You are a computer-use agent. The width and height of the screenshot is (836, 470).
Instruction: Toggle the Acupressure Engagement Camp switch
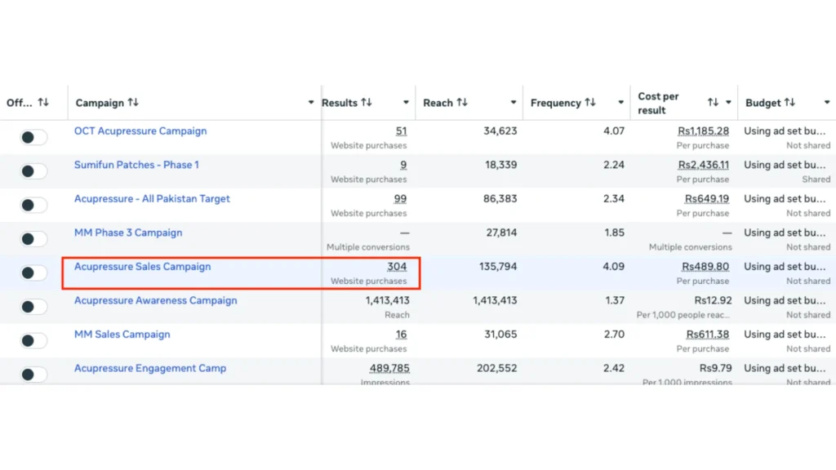[x=33, y=374]
